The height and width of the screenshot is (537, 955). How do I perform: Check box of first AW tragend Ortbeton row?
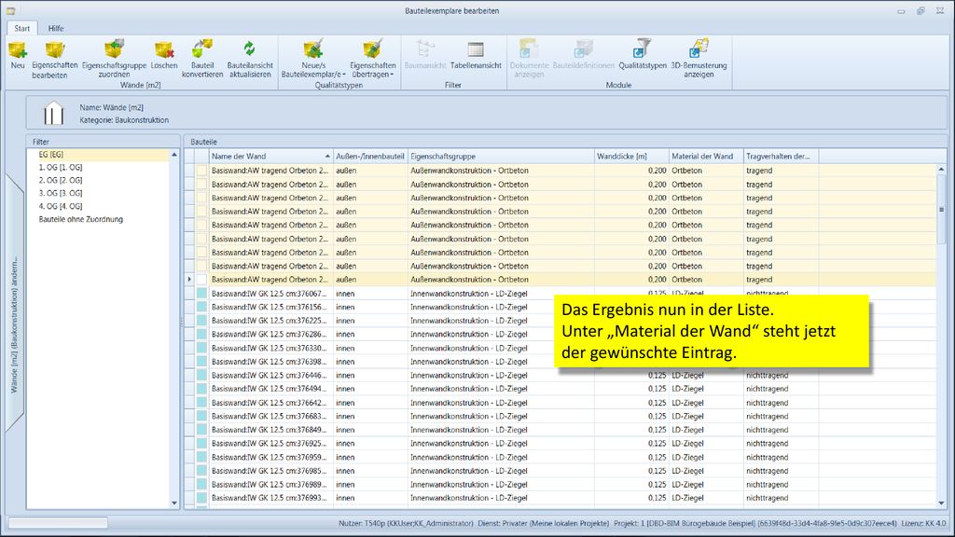(202, 172)
